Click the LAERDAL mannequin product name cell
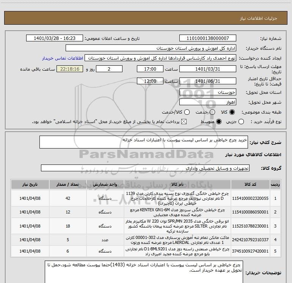 [x=177, y=240]
